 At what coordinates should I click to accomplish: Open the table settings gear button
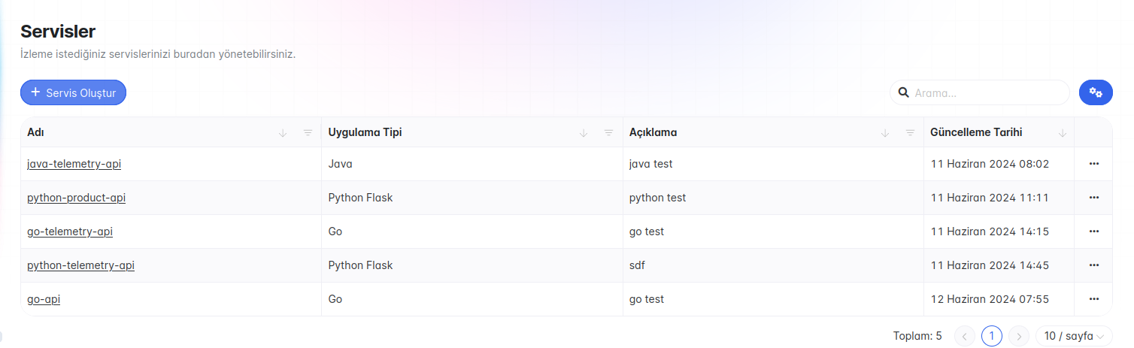(x=1096, y=92)
